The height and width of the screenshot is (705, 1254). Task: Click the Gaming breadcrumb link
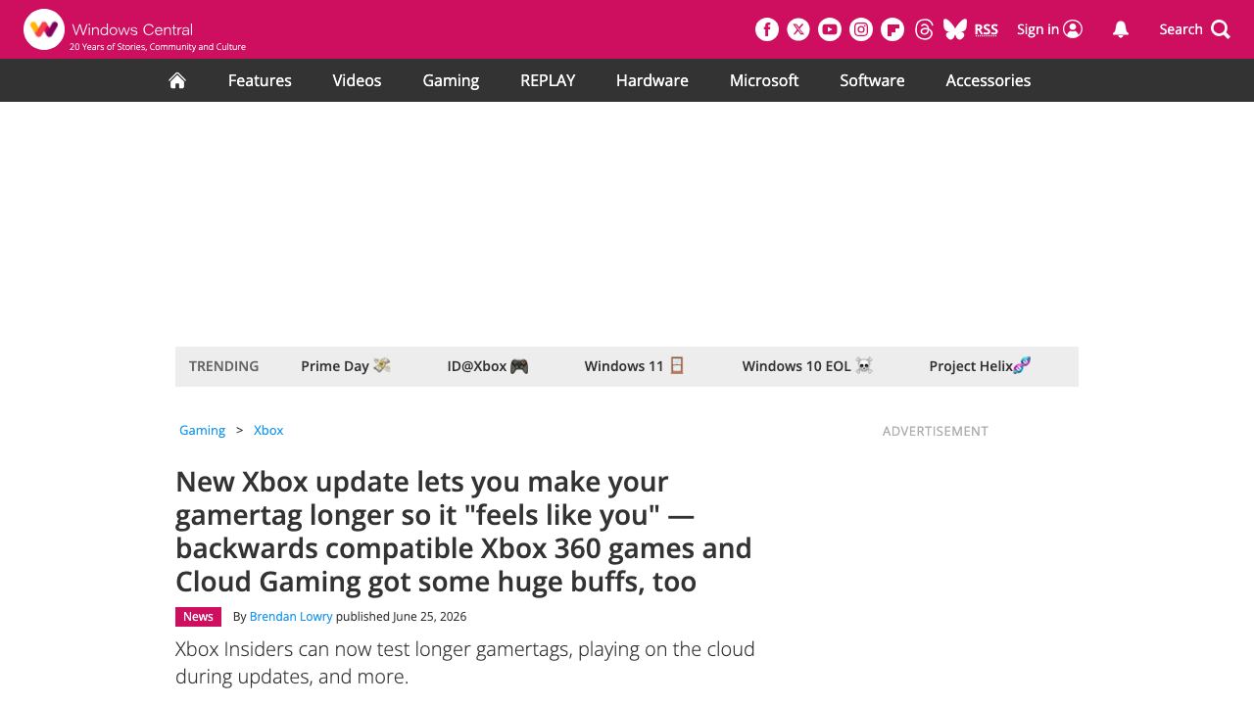202,430
